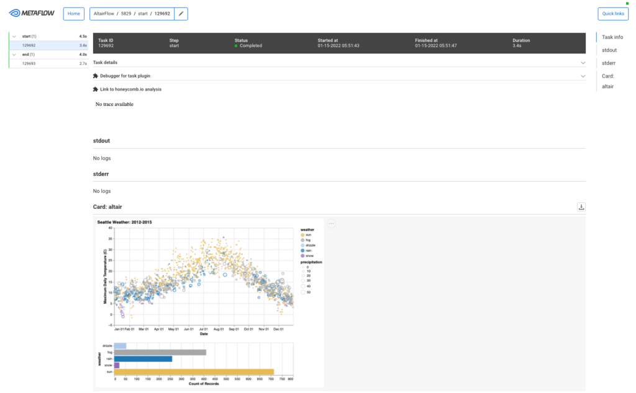Expand the Debugger for task plugin chevron
This screenshot has height=393, width=636.
point(583,76)
